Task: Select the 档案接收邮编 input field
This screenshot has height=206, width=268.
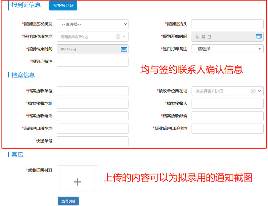Action: (227, 116)
